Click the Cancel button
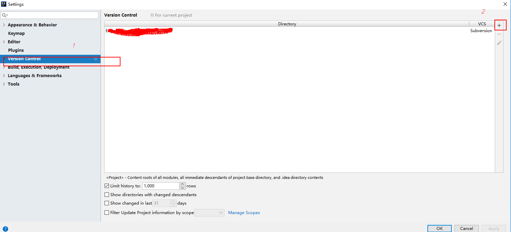The height and width of the screenshot is (232, 511). tap(466, 229)
